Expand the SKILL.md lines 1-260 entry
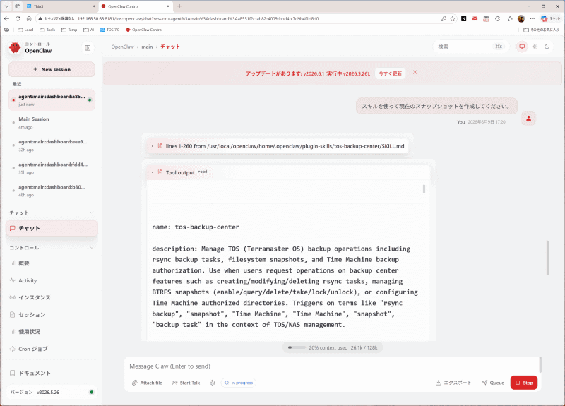 (x=278, y=146)
